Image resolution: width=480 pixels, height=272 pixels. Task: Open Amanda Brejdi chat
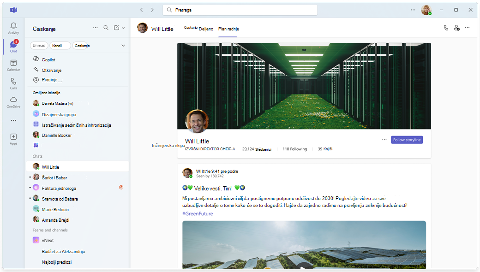(x=78, y=220)
